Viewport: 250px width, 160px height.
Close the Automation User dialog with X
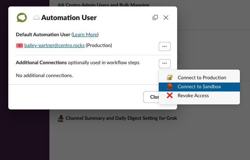[x=166, y=18]
